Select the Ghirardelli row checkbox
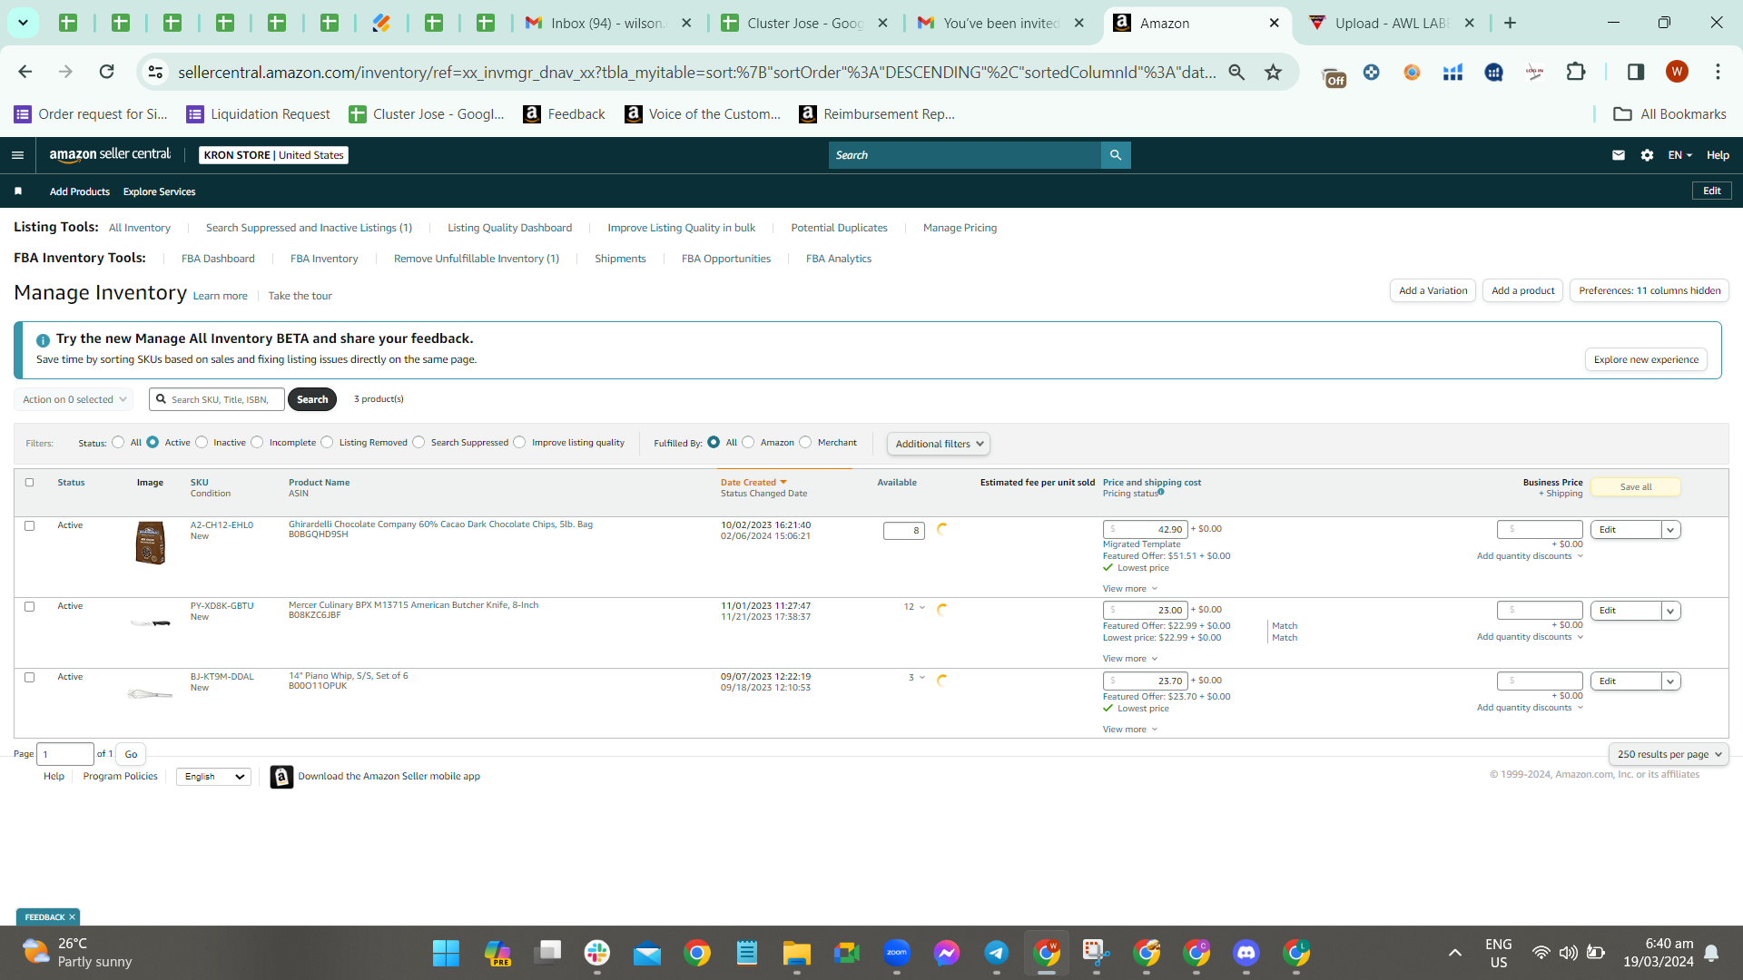Viewport: 1743px width, 980px height. (x=29, y=526)
